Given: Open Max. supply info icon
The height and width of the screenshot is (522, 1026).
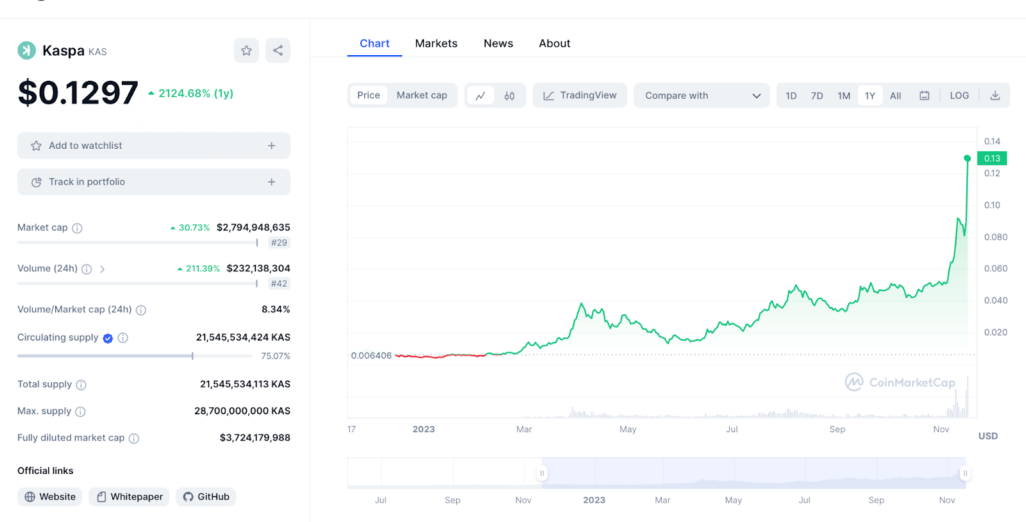Looking at the screenshot, I should coord(80,412).
